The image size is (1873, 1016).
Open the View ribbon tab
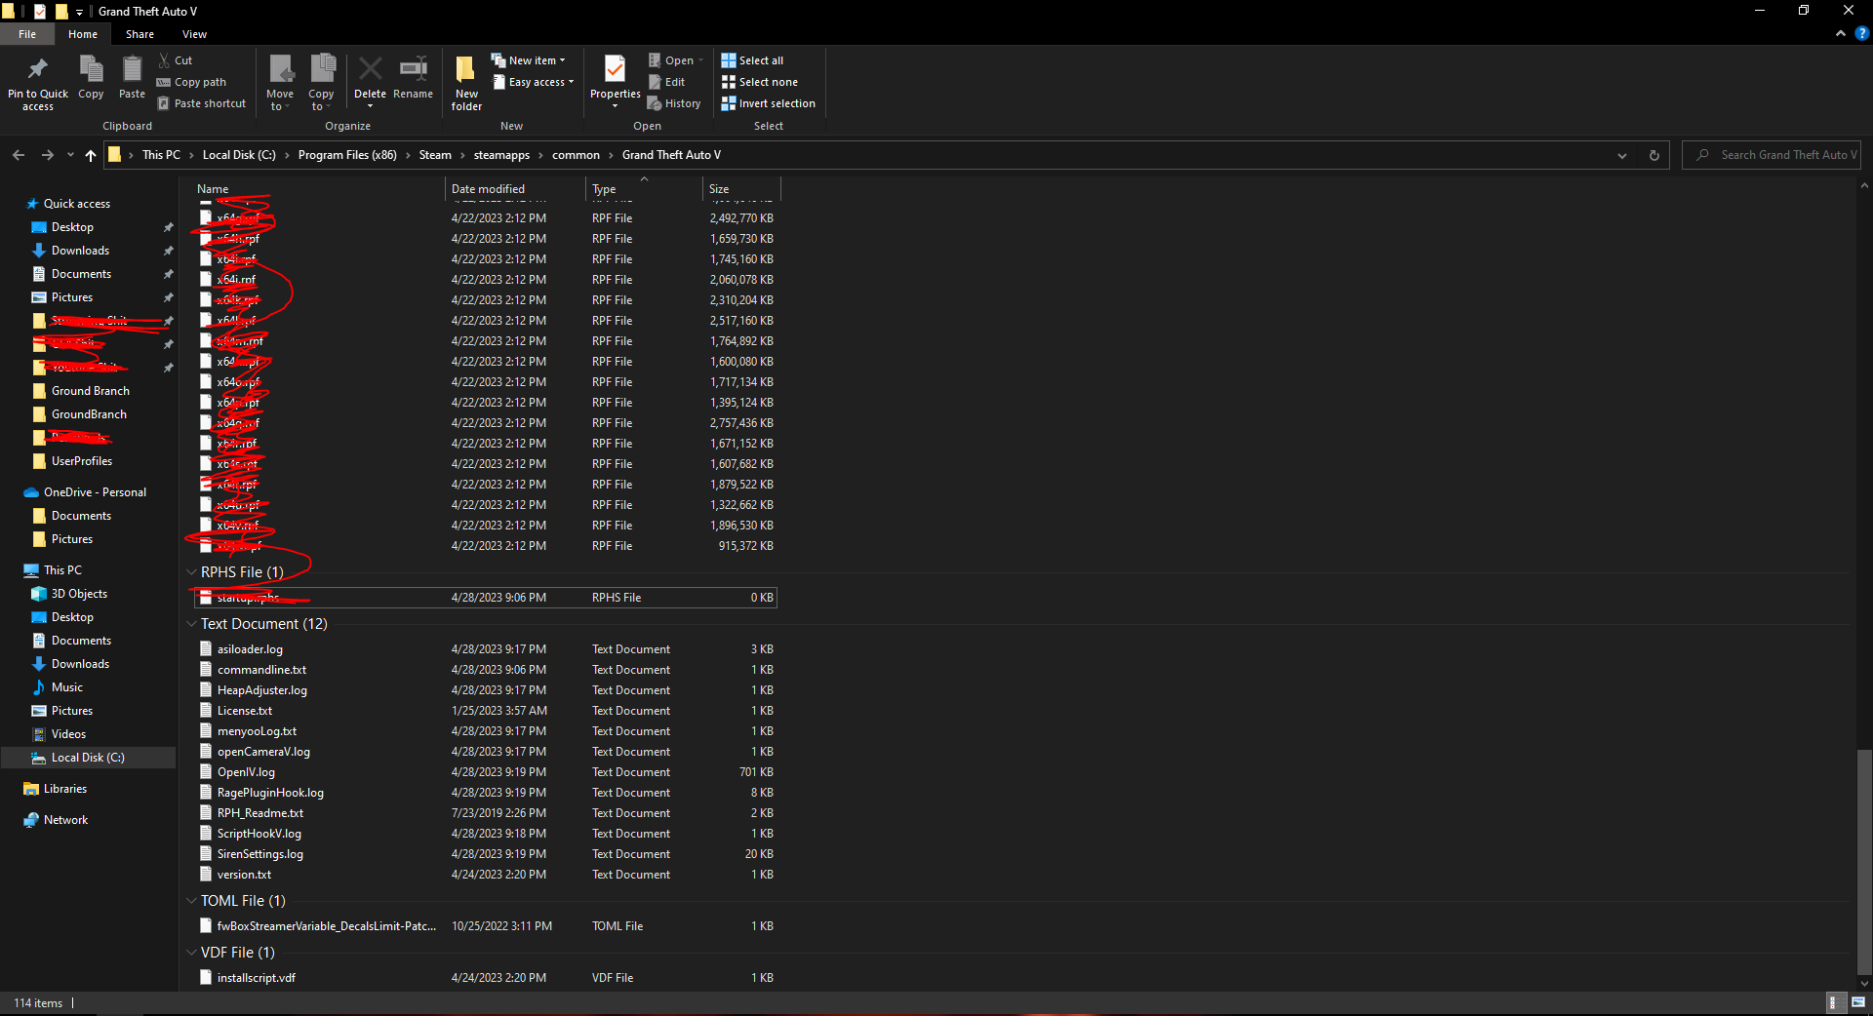[194, 34]
